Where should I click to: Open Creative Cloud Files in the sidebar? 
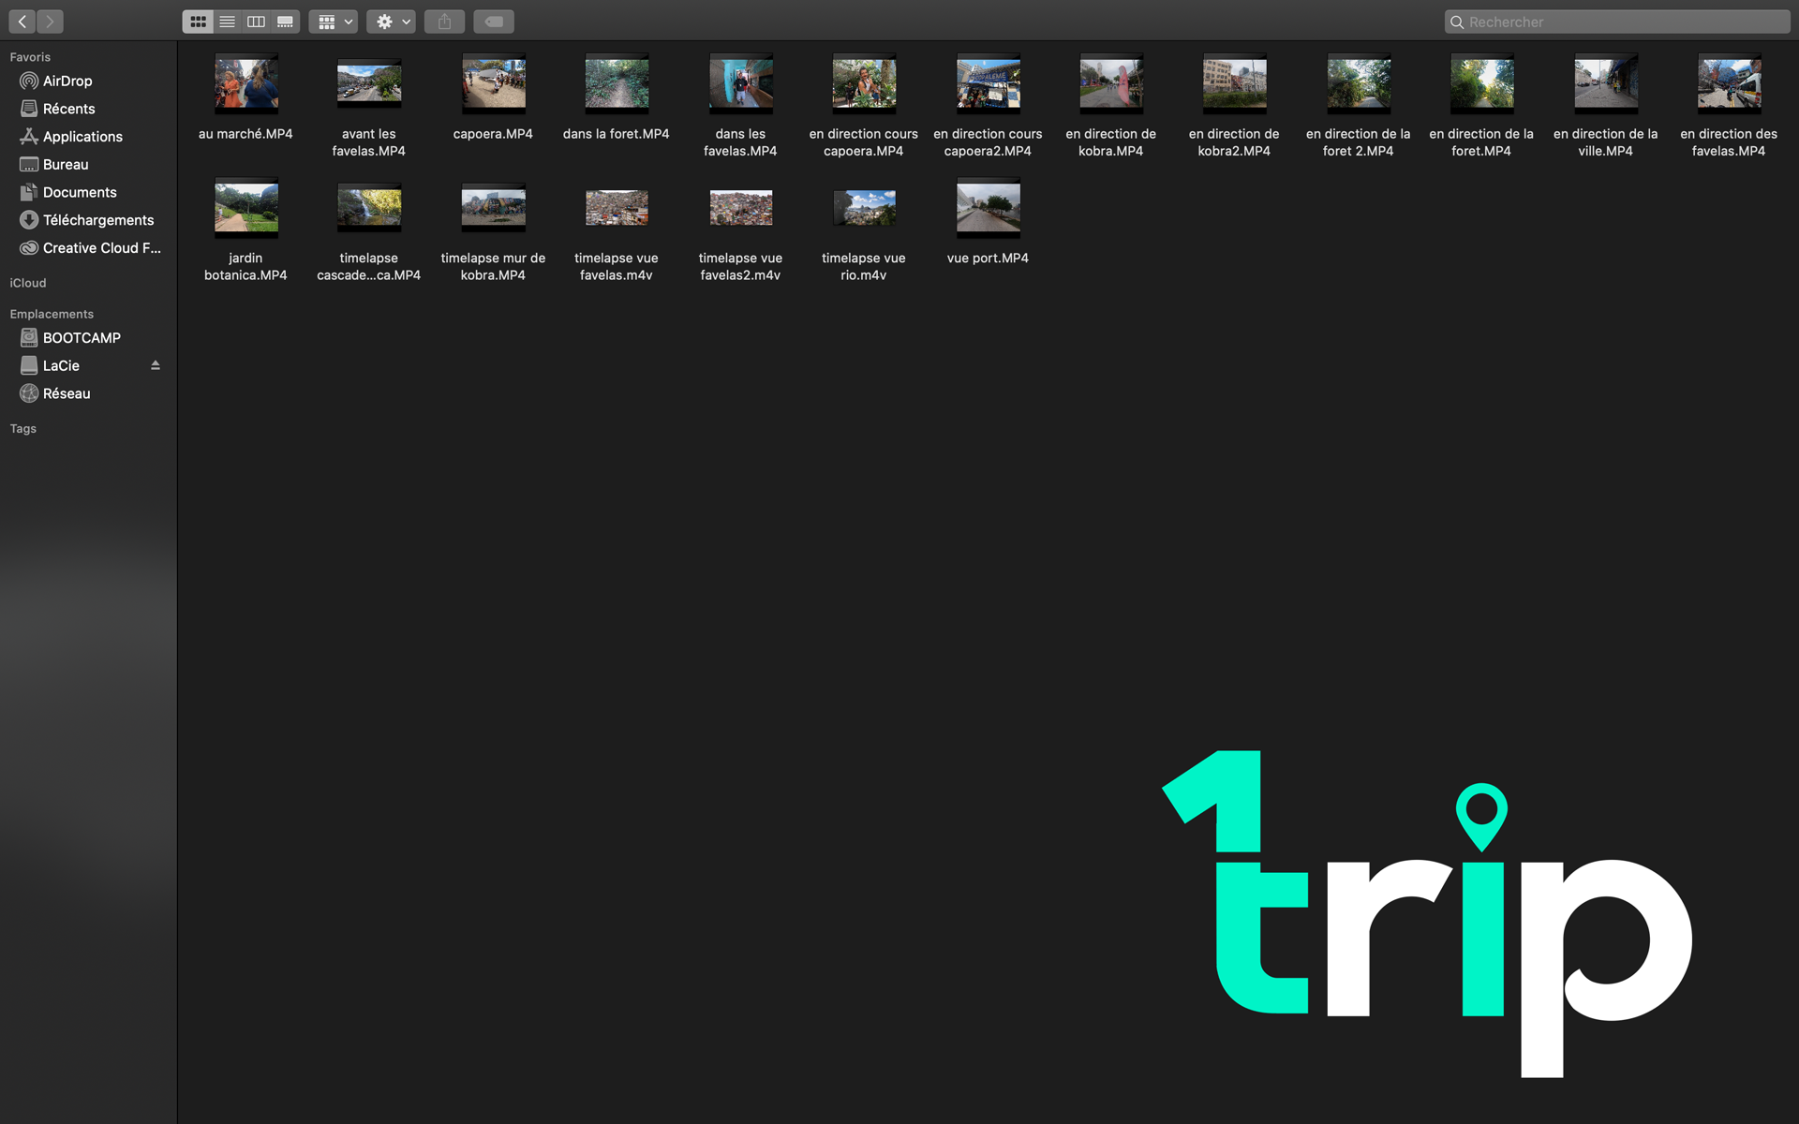[89, 248]
